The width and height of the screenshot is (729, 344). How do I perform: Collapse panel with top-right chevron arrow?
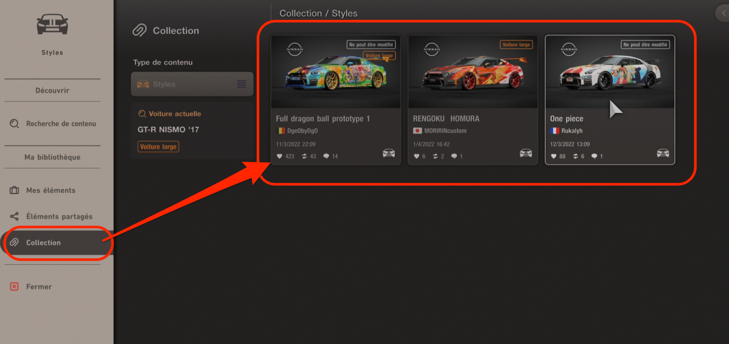click(723, 13)
